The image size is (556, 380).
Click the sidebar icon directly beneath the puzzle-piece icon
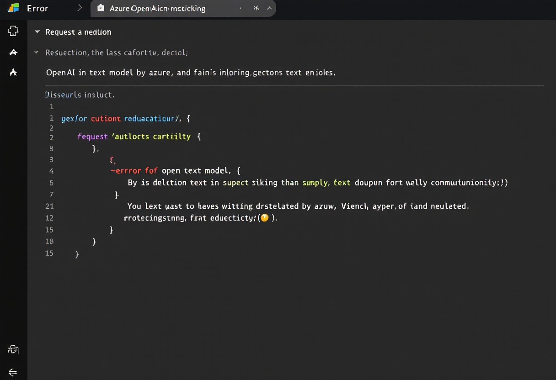click(x=13, y=53)
